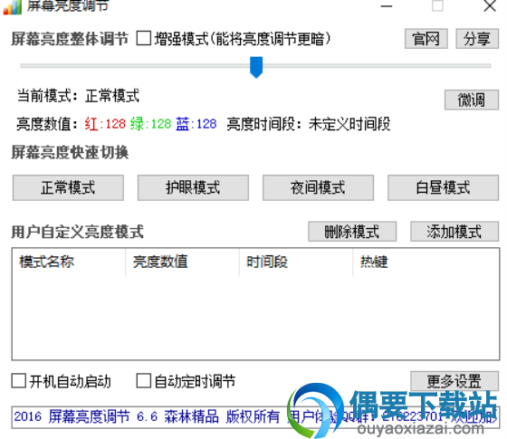Screen dimensions: 507x439
Task: Click the 分享 button
Action: 477,38
